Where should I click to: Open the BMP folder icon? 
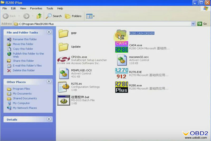63,33
